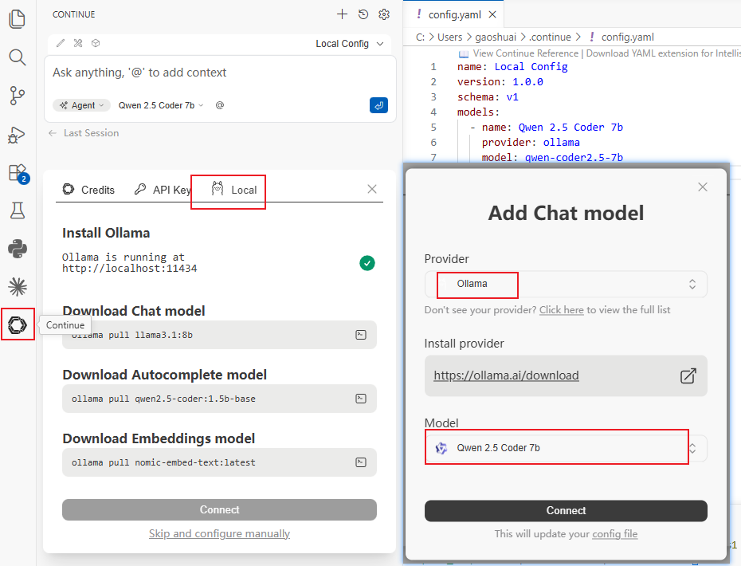Screen dimensions: 741x566
Task: Click the pencil rules icon
Action: tap(61, 43)
